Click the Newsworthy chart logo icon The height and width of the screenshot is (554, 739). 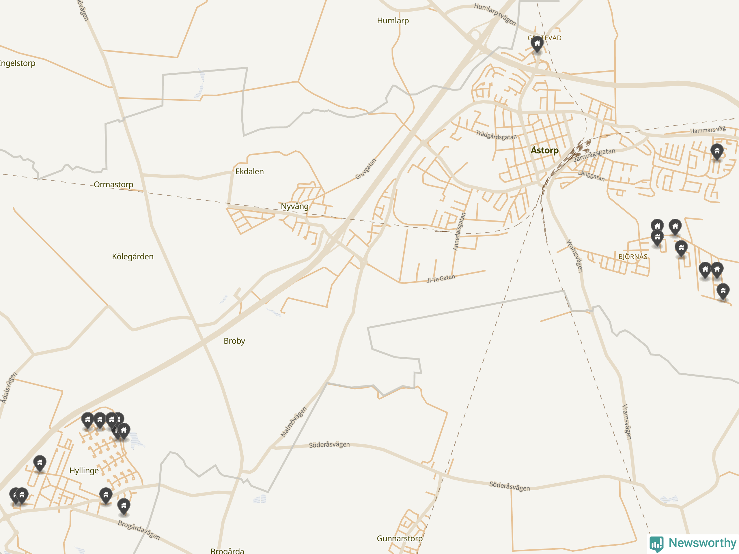click(656, 544)
